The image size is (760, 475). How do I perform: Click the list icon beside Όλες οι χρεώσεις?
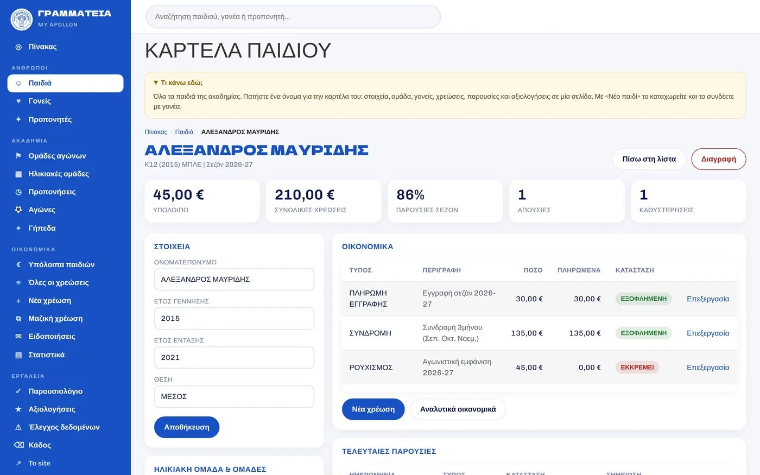point(18,282)
